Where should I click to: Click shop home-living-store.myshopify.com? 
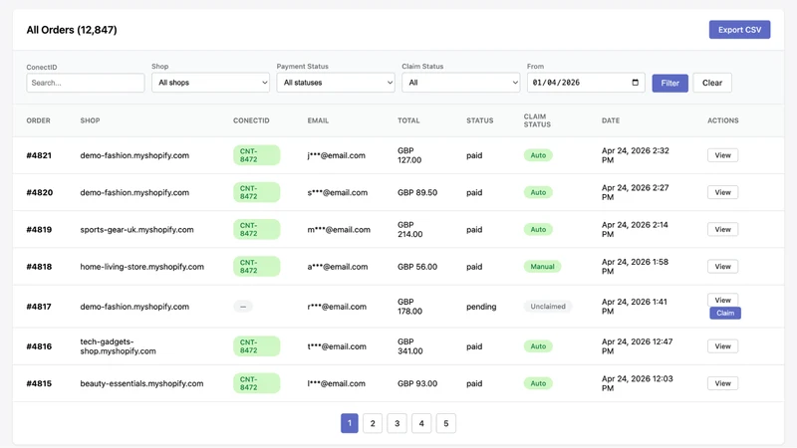141,267
